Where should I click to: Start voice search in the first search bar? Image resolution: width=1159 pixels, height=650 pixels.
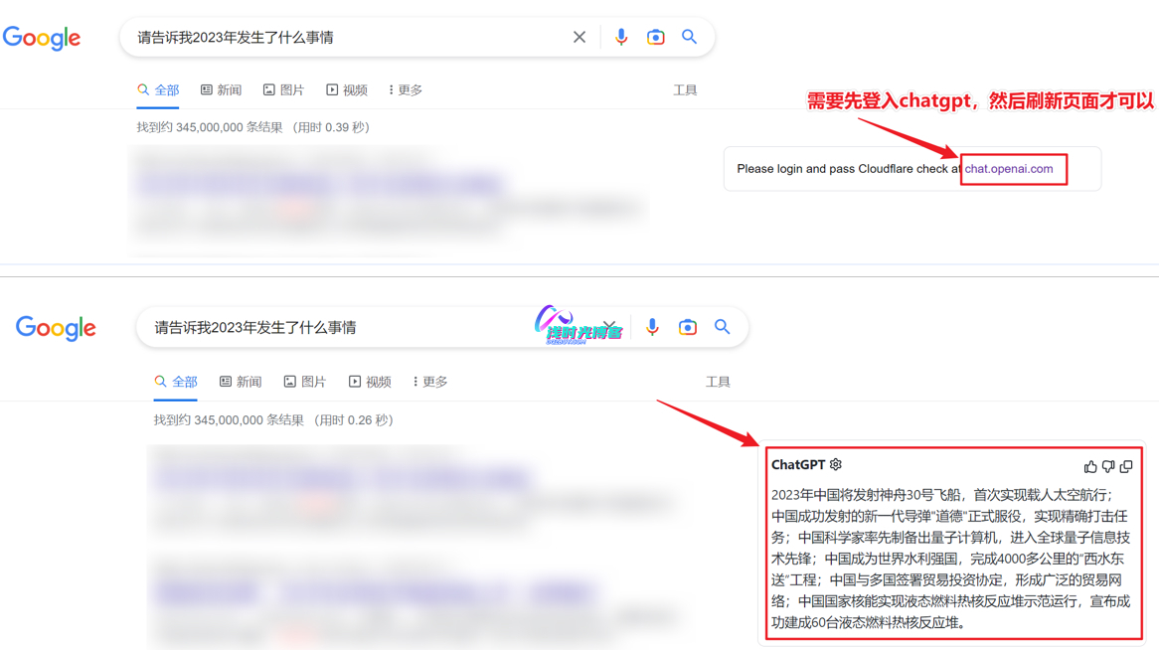click(x=621, y=38)
